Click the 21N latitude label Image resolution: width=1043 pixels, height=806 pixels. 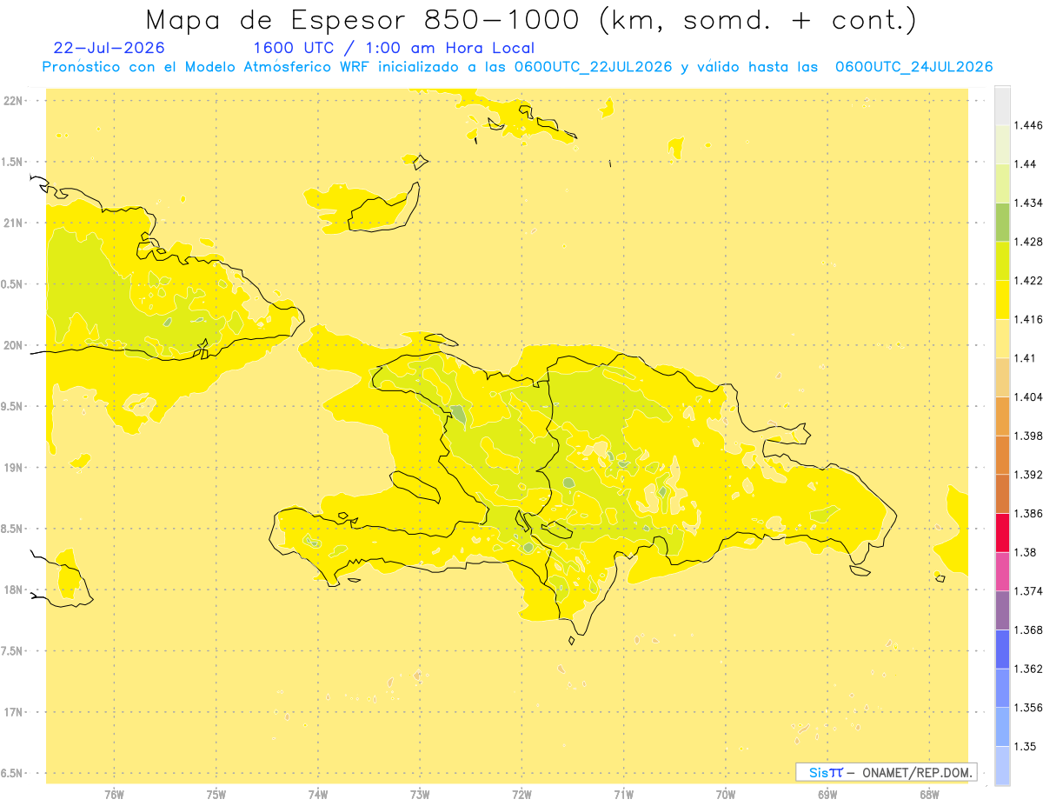[15, 223]
